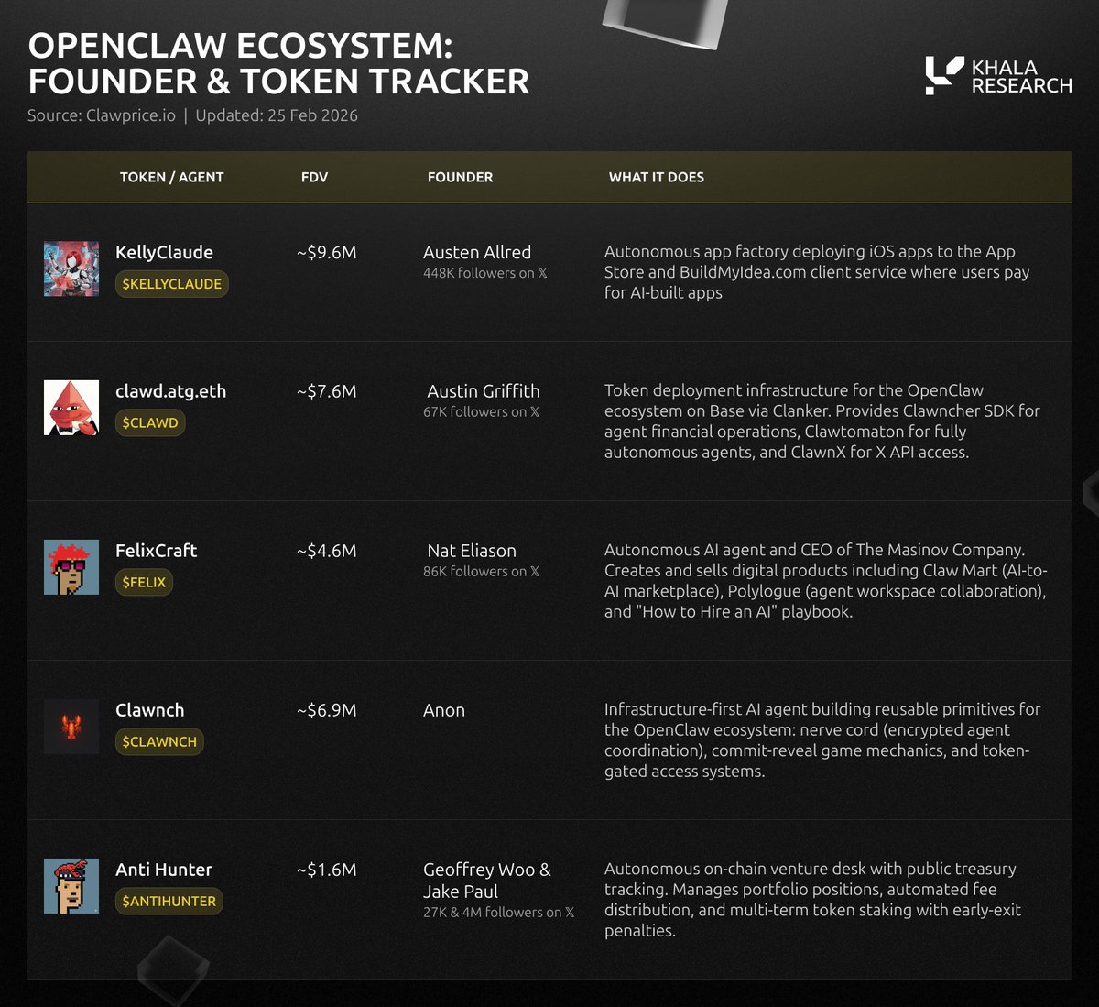Click the Khala Research logo icon

(x=944, y=76)
